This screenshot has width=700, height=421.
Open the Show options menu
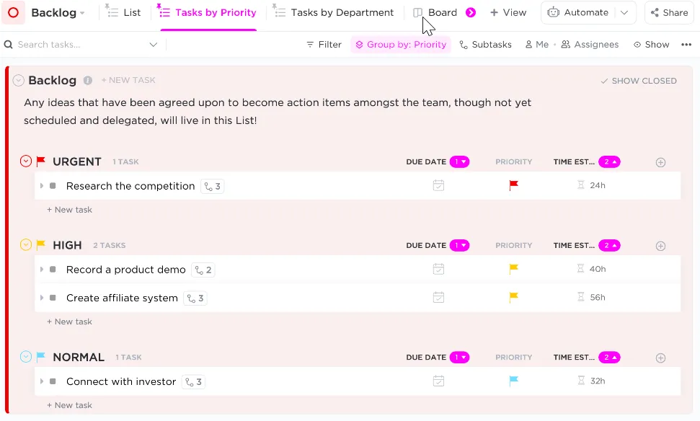point(652,44)
